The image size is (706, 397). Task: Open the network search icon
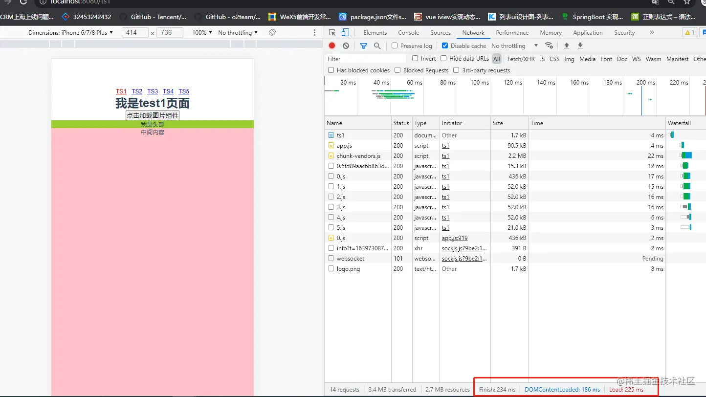[377, 45]
